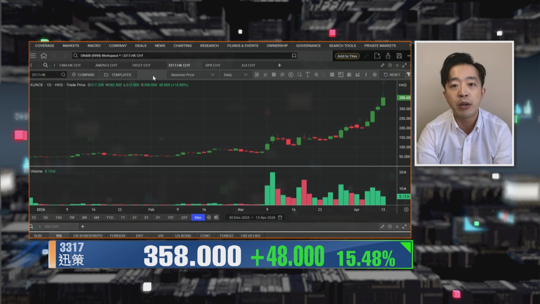Click the save workspace floppy icon
This screenshot has height=304, width=540.
click(x=399, y=56)
